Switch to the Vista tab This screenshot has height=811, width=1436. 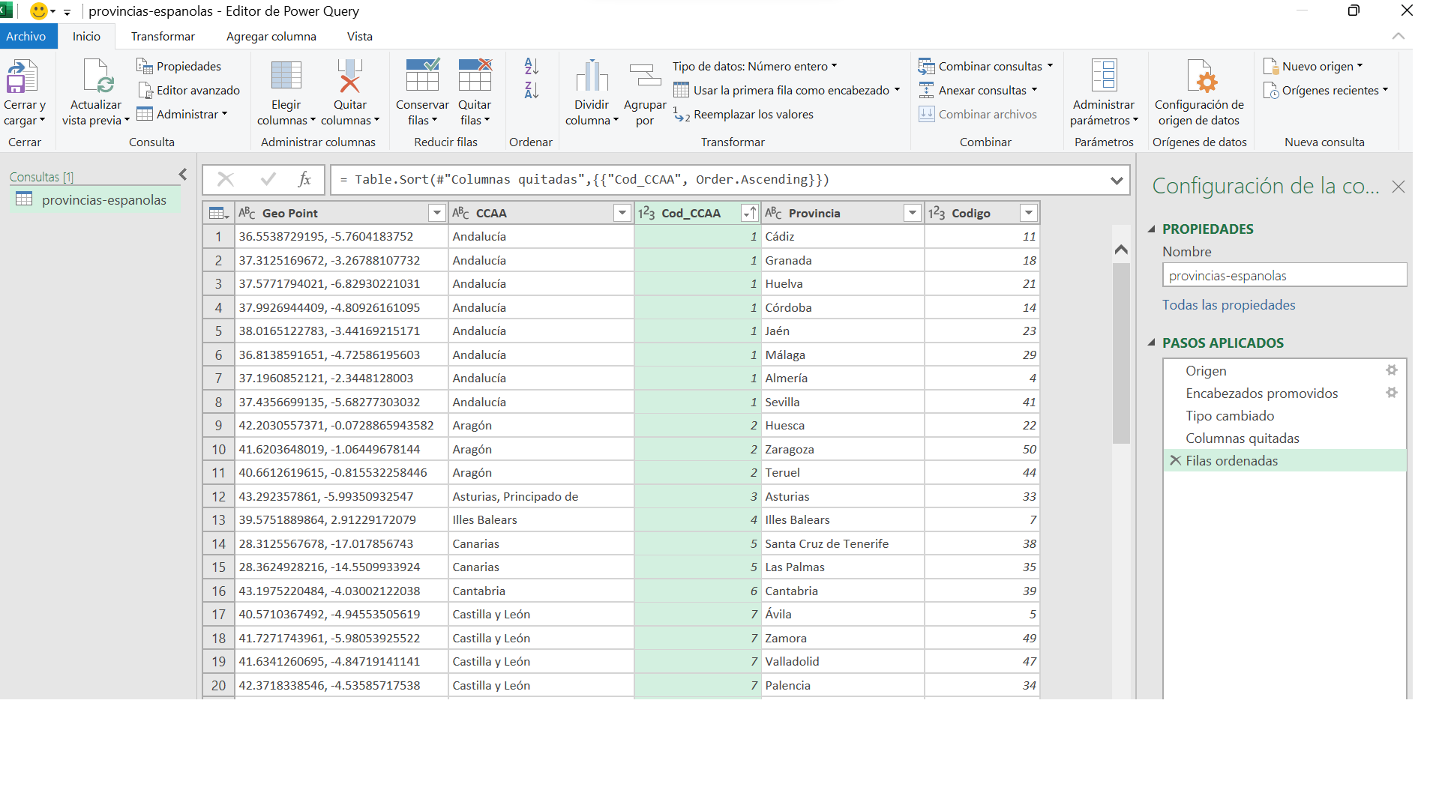359,36
